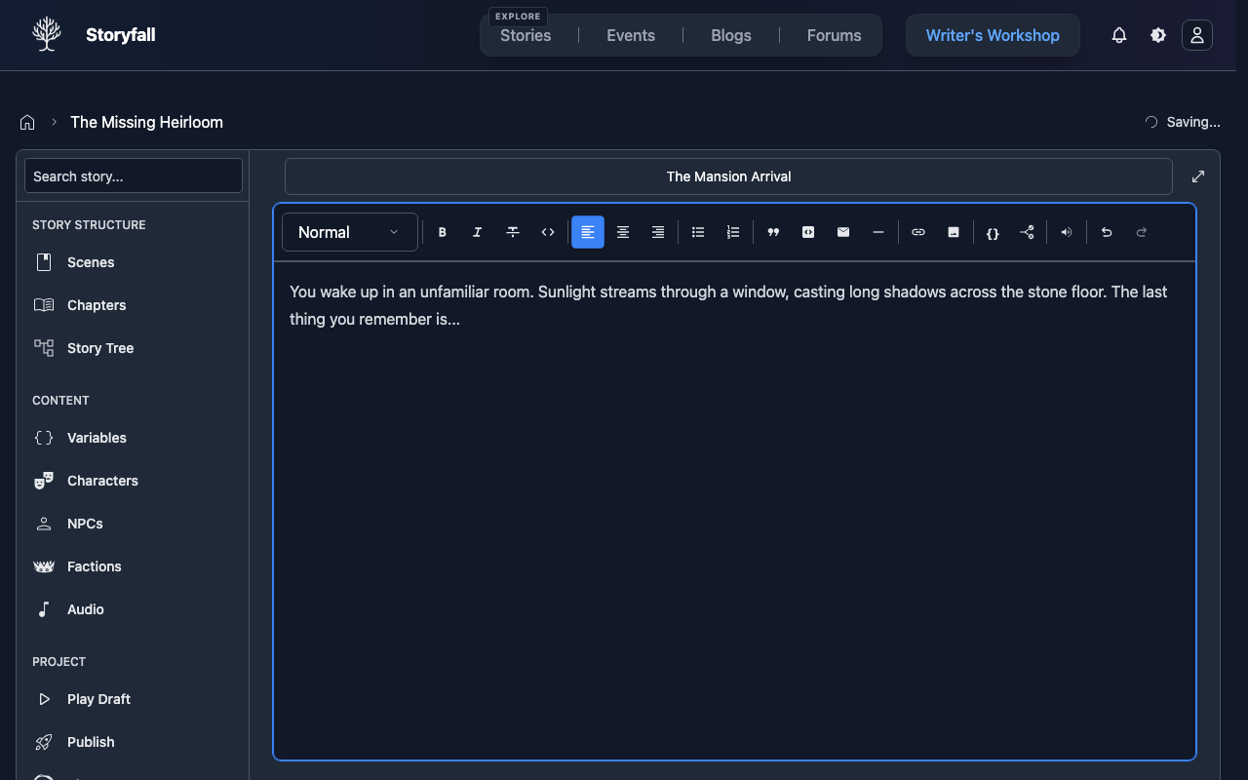
Task: Select Play Draft in the sidebar
Action: (x=97, y=699)
